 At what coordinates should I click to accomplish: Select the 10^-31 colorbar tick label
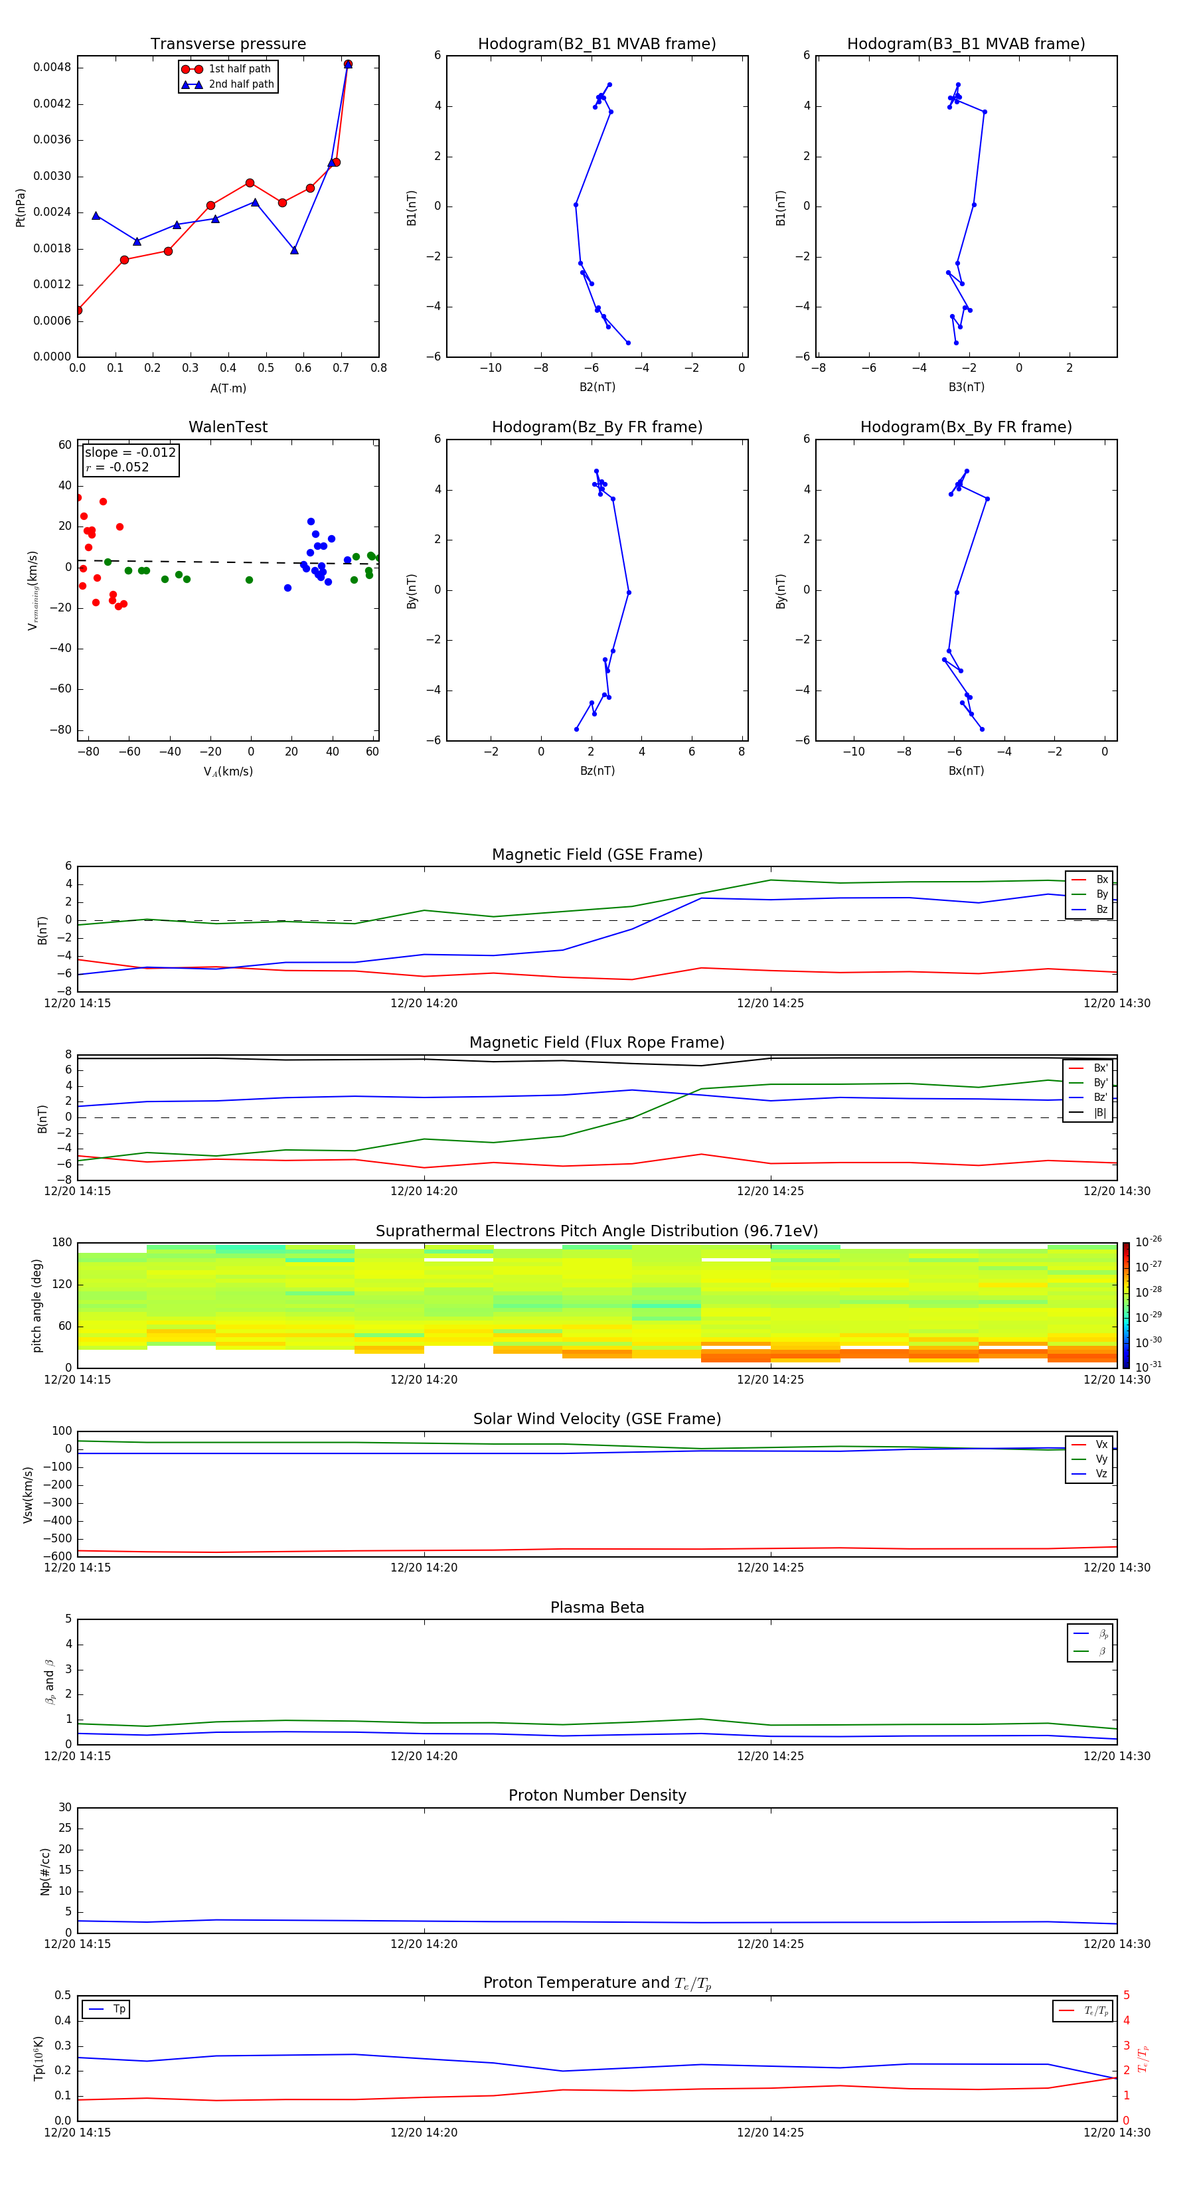(x=1149, y=1367)
